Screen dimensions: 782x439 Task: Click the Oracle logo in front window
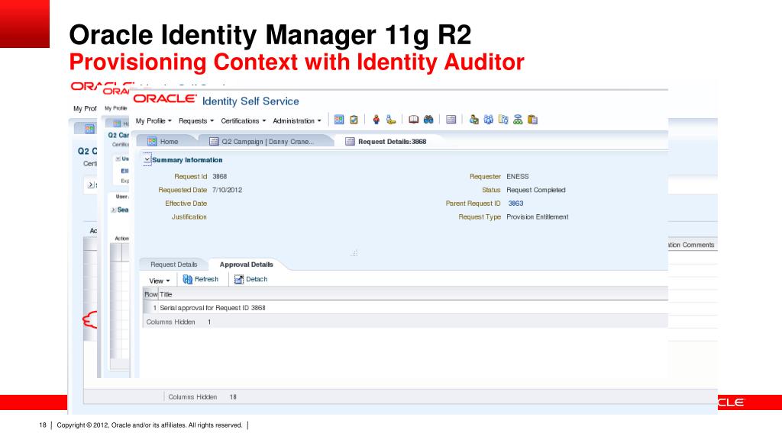(x=165, y=98)
